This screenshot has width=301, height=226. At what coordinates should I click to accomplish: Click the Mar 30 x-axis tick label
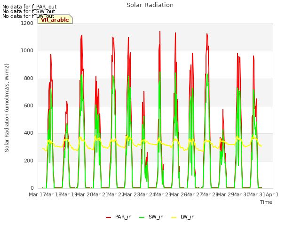241,194
